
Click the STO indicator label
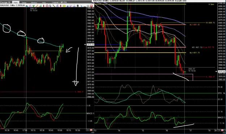coord(219,93)
